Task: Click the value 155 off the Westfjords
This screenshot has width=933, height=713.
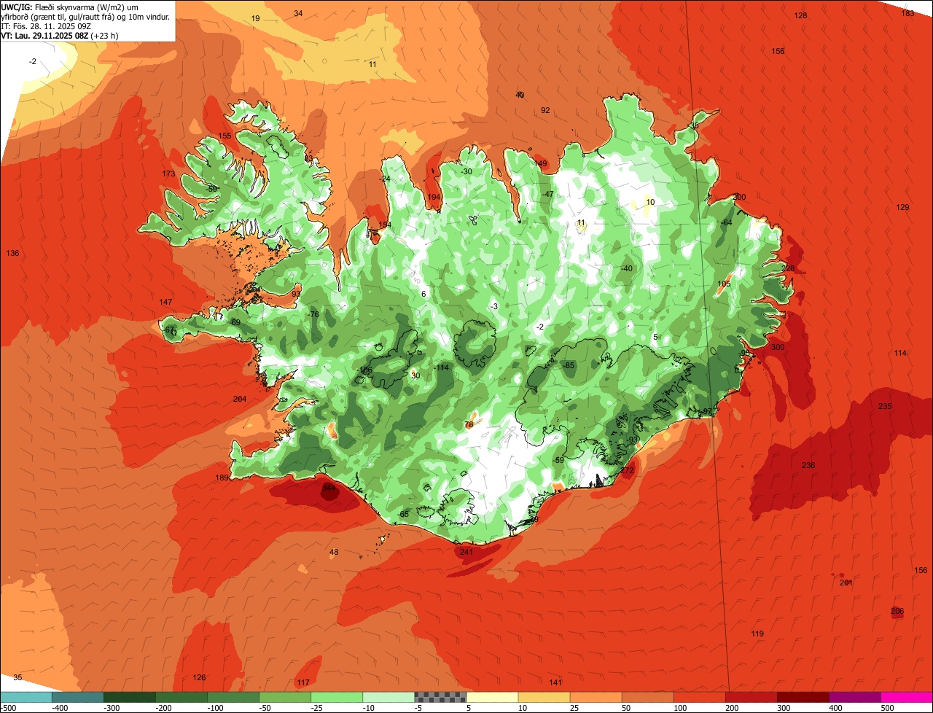Action: tap(225, 136)
